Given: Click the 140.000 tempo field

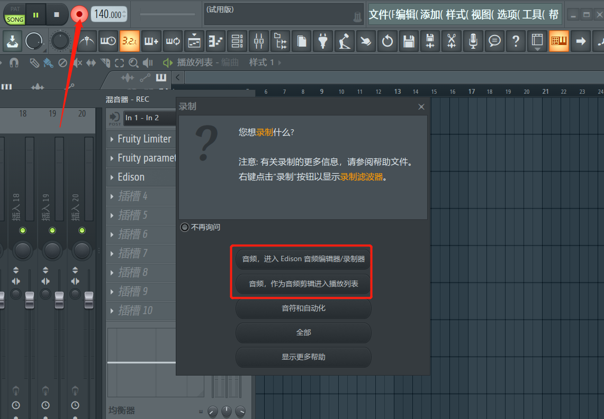Looking at the screenshot, I should pyautogui.click(x=109, y=15).
